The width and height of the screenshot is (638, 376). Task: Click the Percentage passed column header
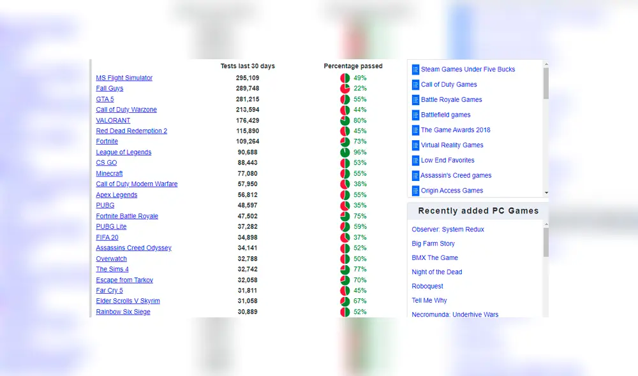point(353,66)
